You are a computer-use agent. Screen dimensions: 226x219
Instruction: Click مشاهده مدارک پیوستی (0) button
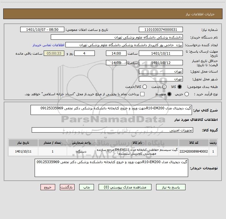coord(125,187)
